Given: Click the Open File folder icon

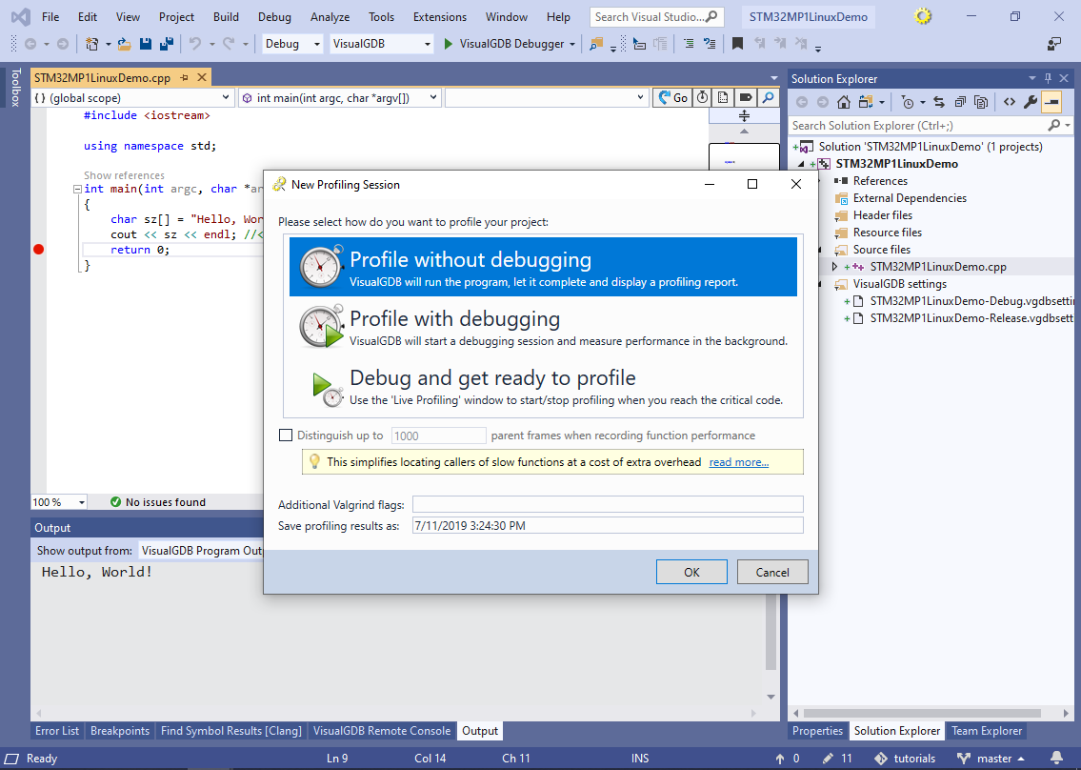Looking at the screenshot, I should click(x=124, y=44).
